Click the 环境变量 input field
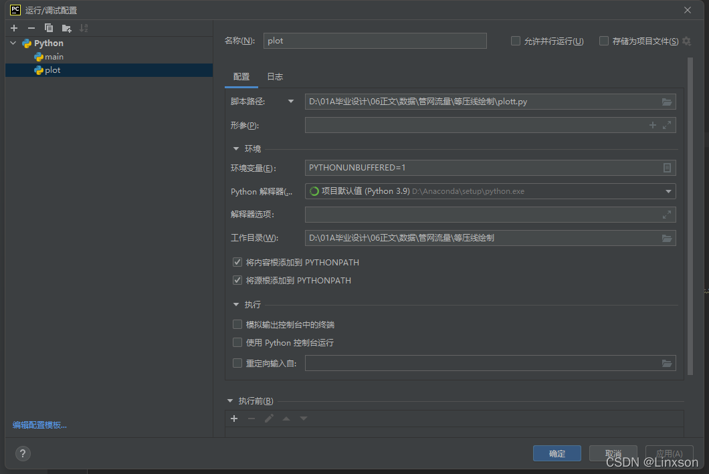The height and width of the screenshot is (474, 709). (490, 168)
